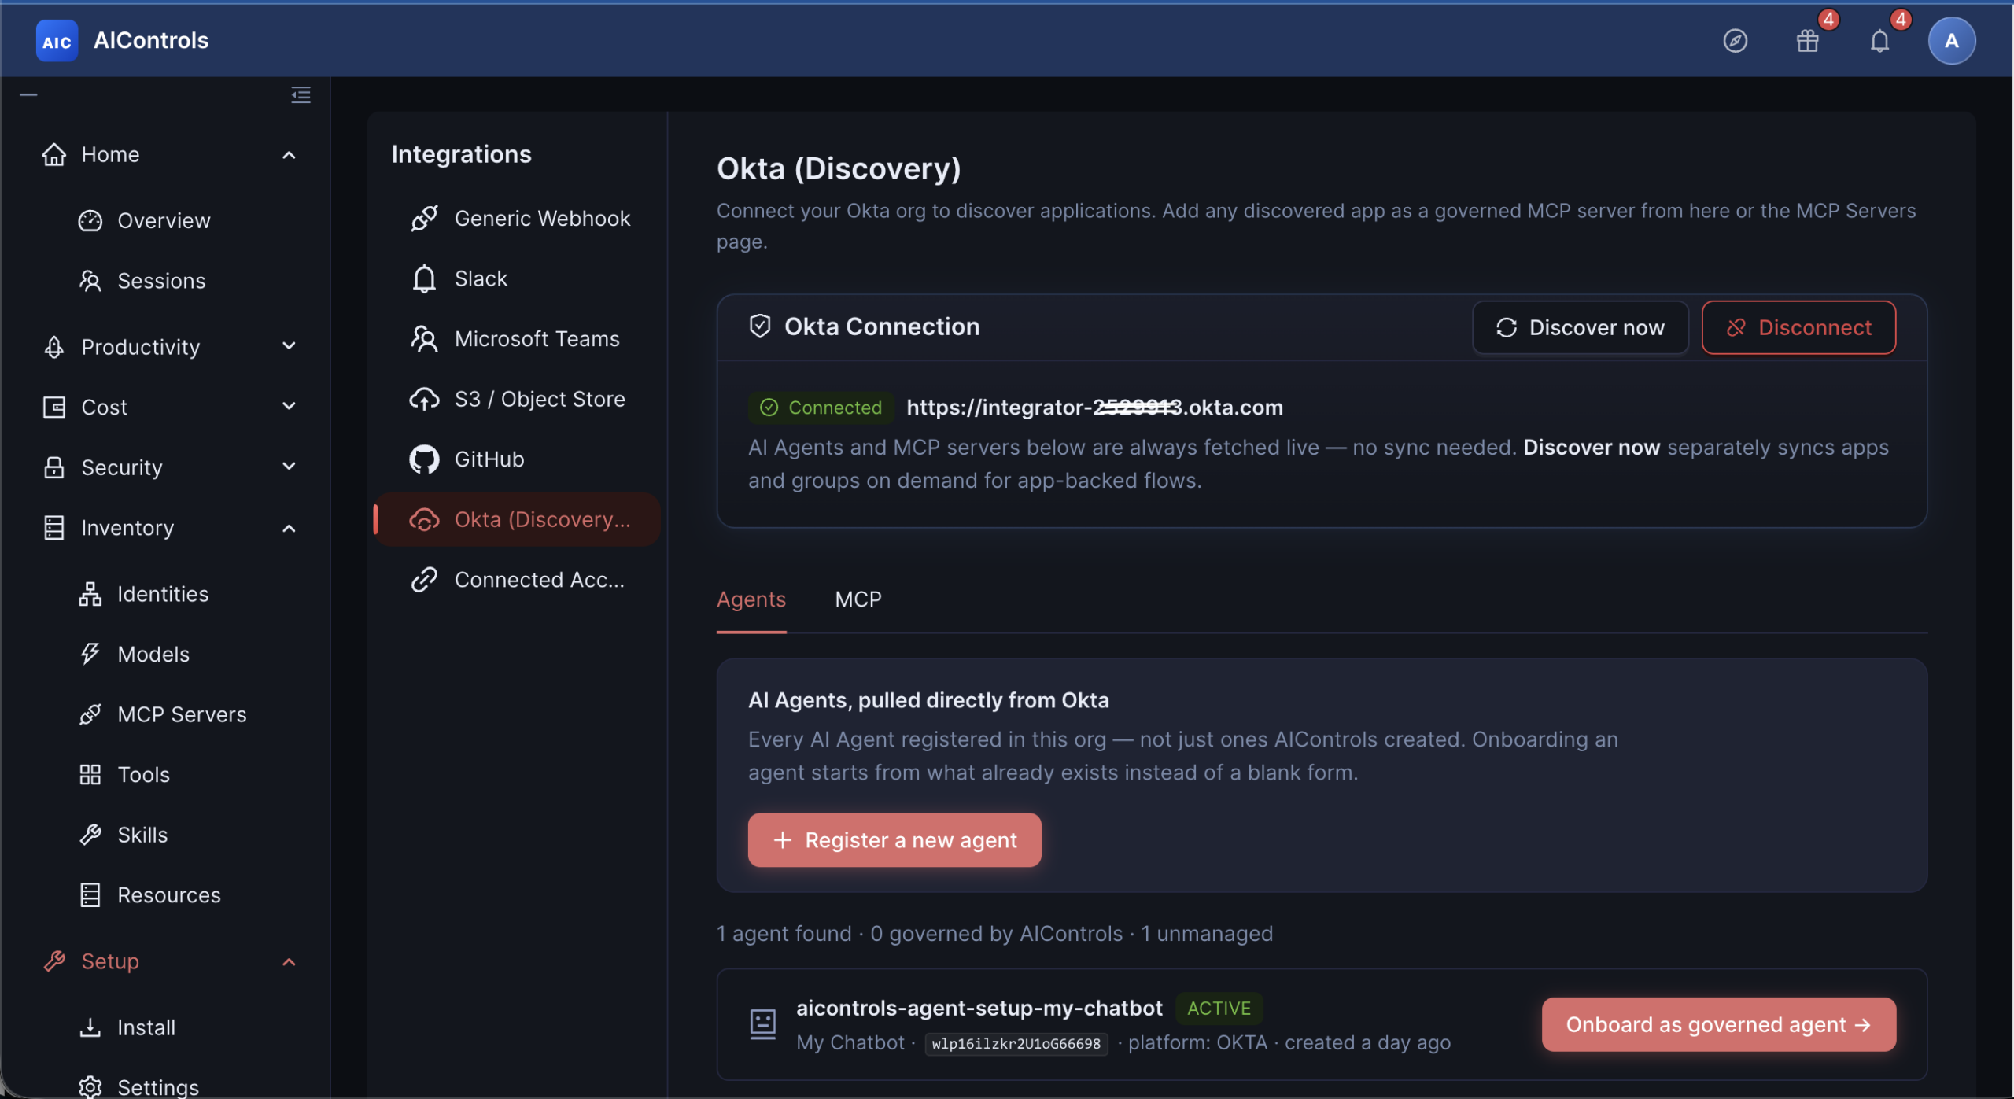The width and height of the screenshot is (2014, 1099).
Task: Click the Skills wrench icon
Action: coord(90,835)
